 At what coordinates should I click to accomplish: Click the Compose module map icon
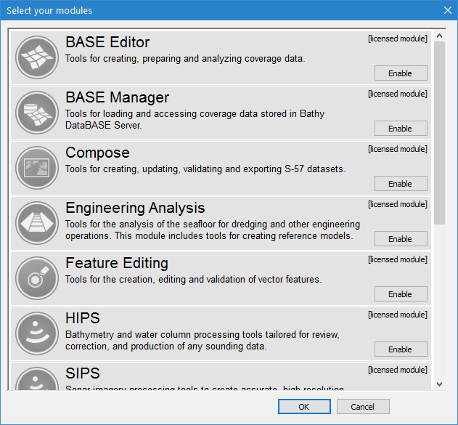point(36,168)
